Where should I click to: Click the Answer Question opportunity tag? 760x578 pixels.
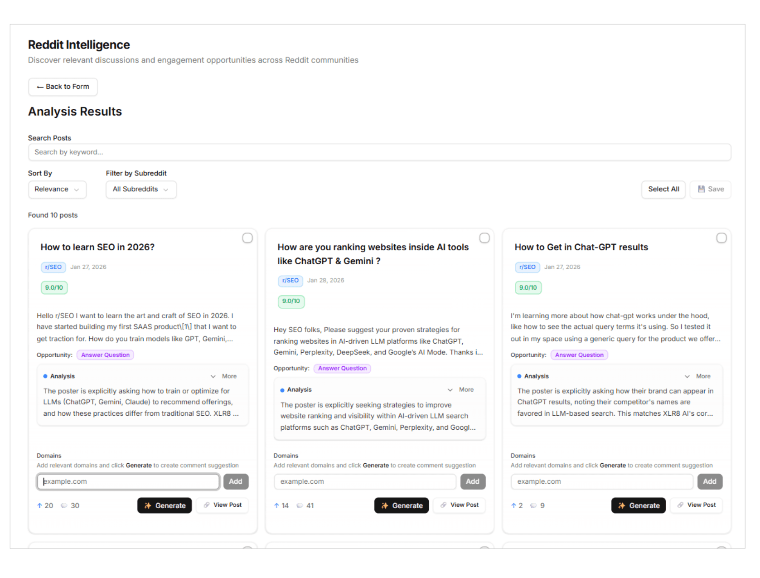point(105,355)
